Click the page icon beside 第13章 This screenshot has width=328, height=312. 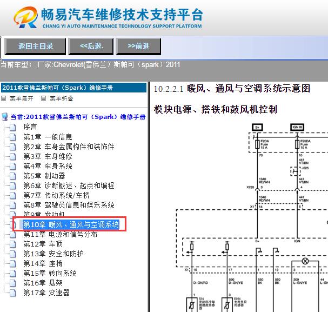pos(13,254)
